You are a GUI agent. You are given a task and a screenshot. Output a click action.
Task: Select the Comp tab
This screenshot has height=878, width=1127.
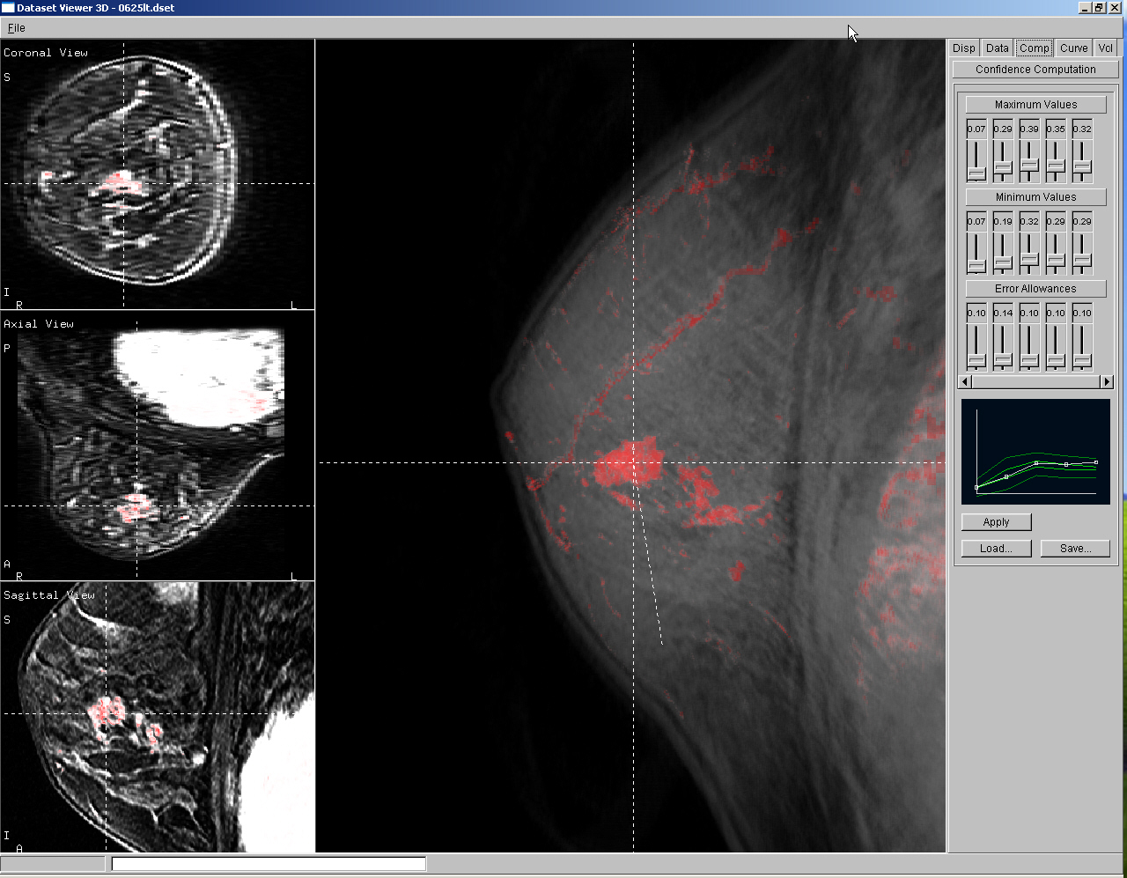point(1035,48)
